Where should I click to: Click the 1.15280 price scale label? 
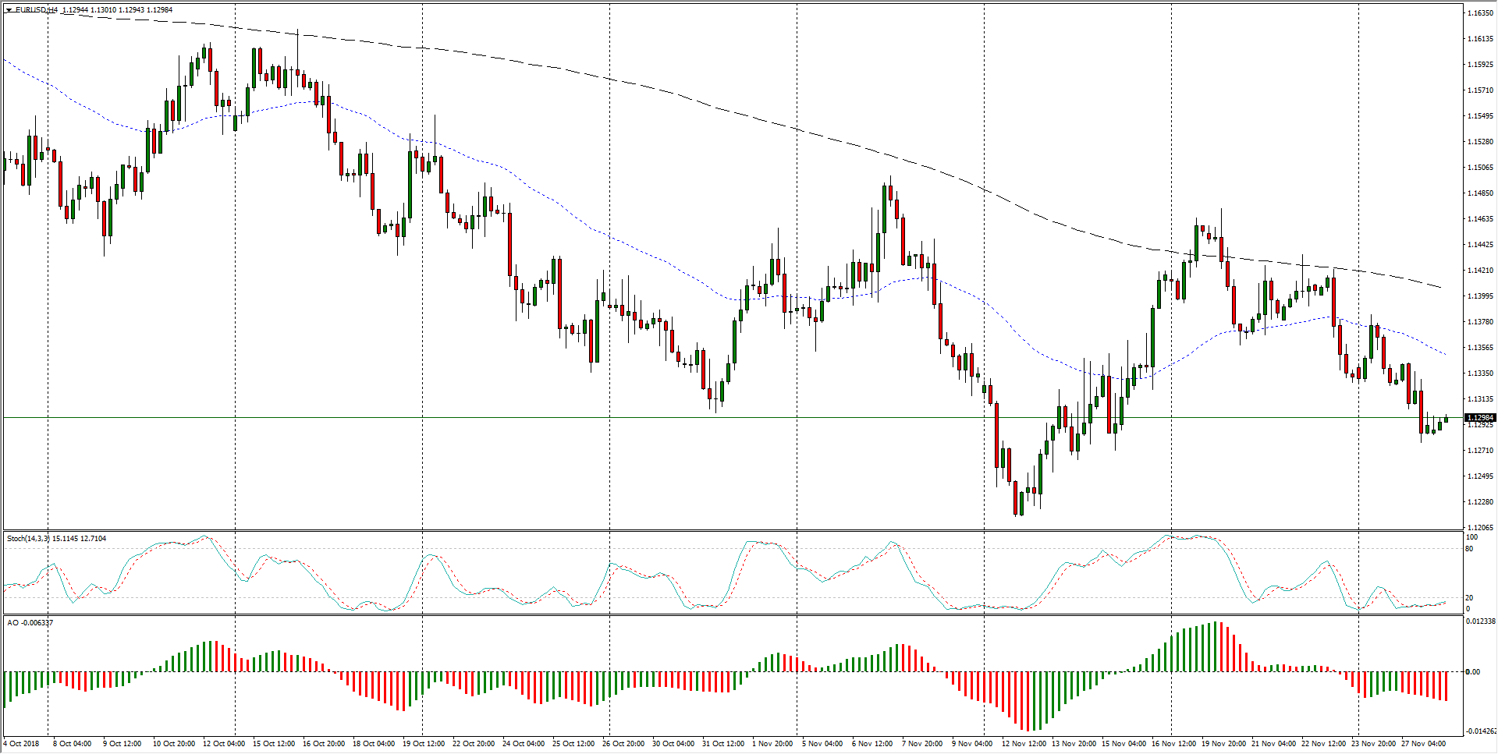coord(1480,142)
